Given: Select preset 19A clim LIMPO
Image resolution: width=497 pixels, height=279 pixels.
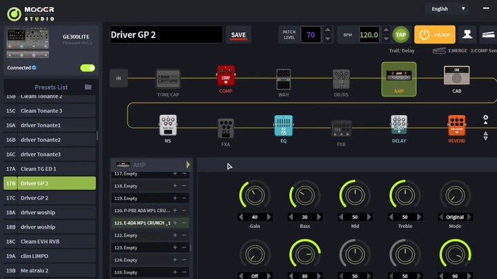Looking at the screenshot, I should point(50,256).
